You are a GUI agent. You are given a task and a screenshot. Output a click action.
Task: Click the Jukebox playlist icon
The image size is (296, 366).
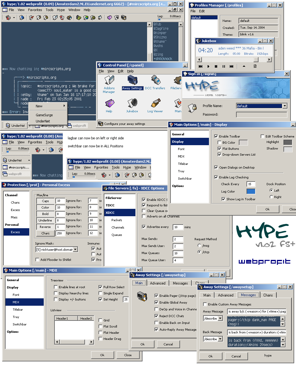255,66
